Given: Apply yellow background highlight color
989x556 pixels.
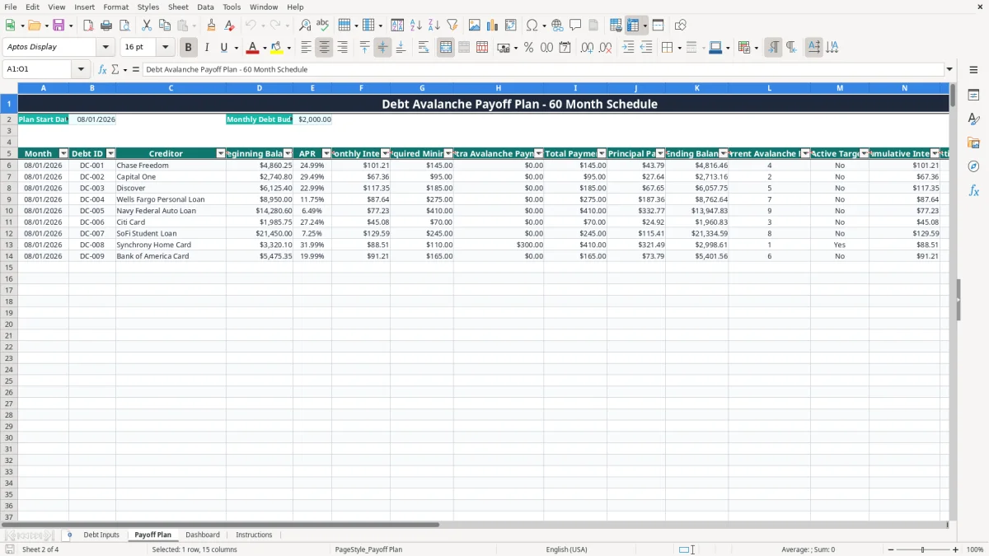Looking at the screenshot, I should (x=277, y=48).
